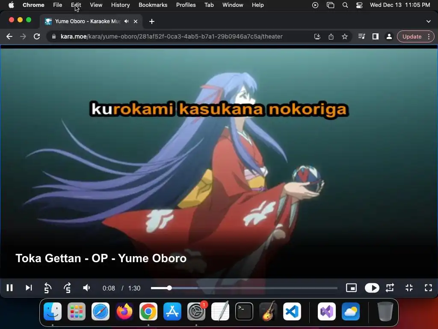Viewport: 438px width, 329px height.
Task: Open Finder from the Dock
Action: point(53,311)
